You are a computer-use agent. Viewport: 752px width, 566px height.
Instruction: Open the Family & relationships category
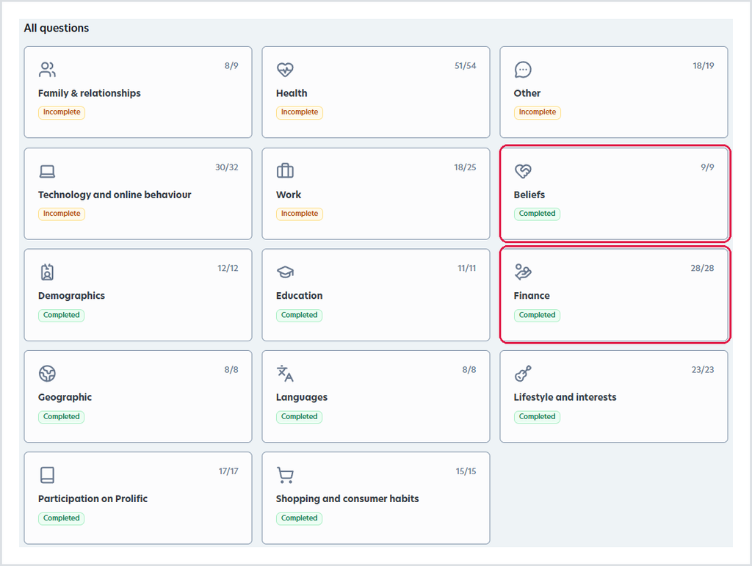coord(138,92)
